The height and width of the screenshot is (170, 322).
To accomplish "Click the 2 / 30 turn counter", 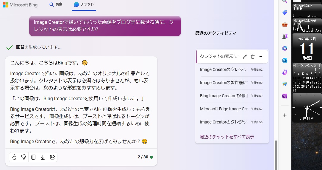I will click(x=143, y=157).
